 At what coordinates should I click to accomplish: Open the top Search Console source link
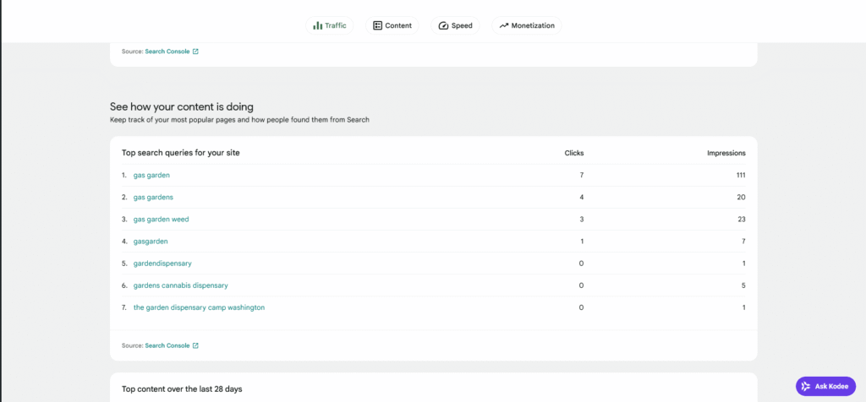[167, 52]
